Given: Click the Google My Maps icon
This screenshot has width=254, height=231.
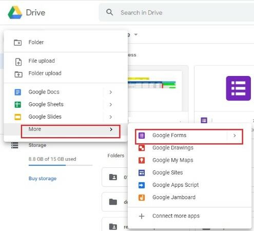Looking at the screenshot, I should coord(142,160).
